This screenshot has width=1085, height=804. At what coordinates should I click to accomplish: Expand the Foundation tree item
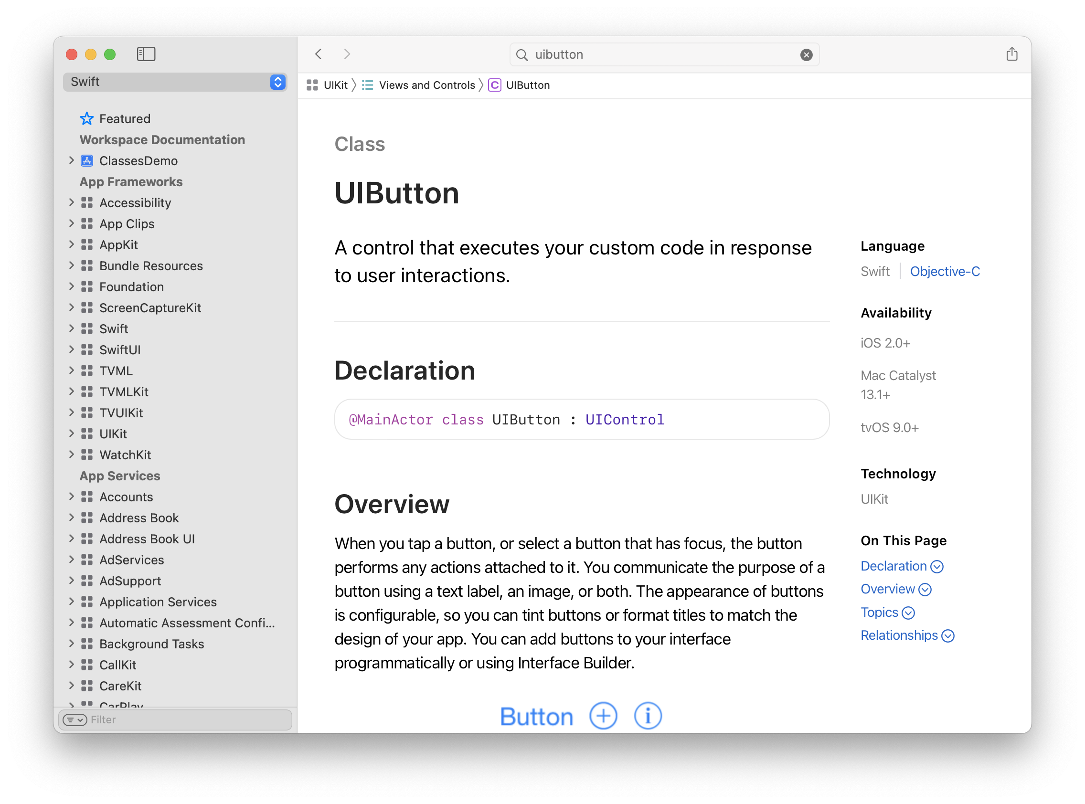(x=72, y=286)
